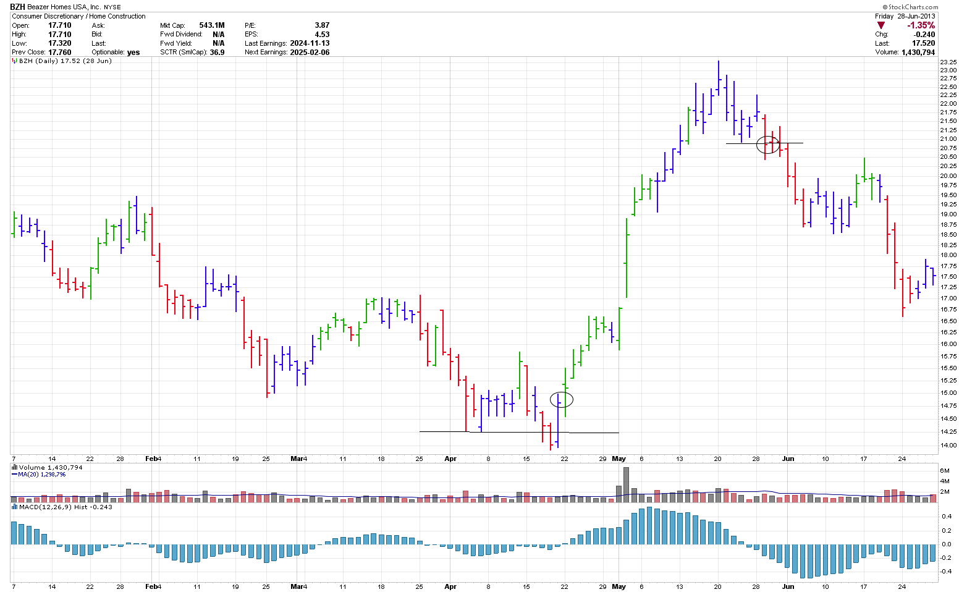Click the 0.0 MACD axis label
Screen dimensions: 967x592
tap(946, 544)
